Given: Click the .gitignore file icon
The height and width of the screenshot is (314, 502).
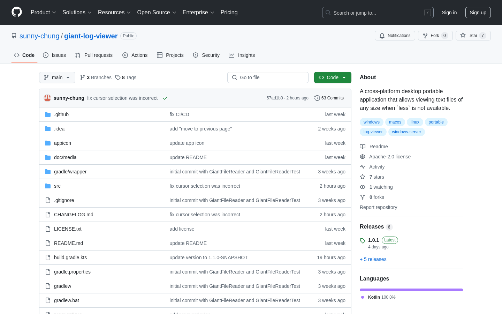Looking at the screenshot, I should [48, 200].
